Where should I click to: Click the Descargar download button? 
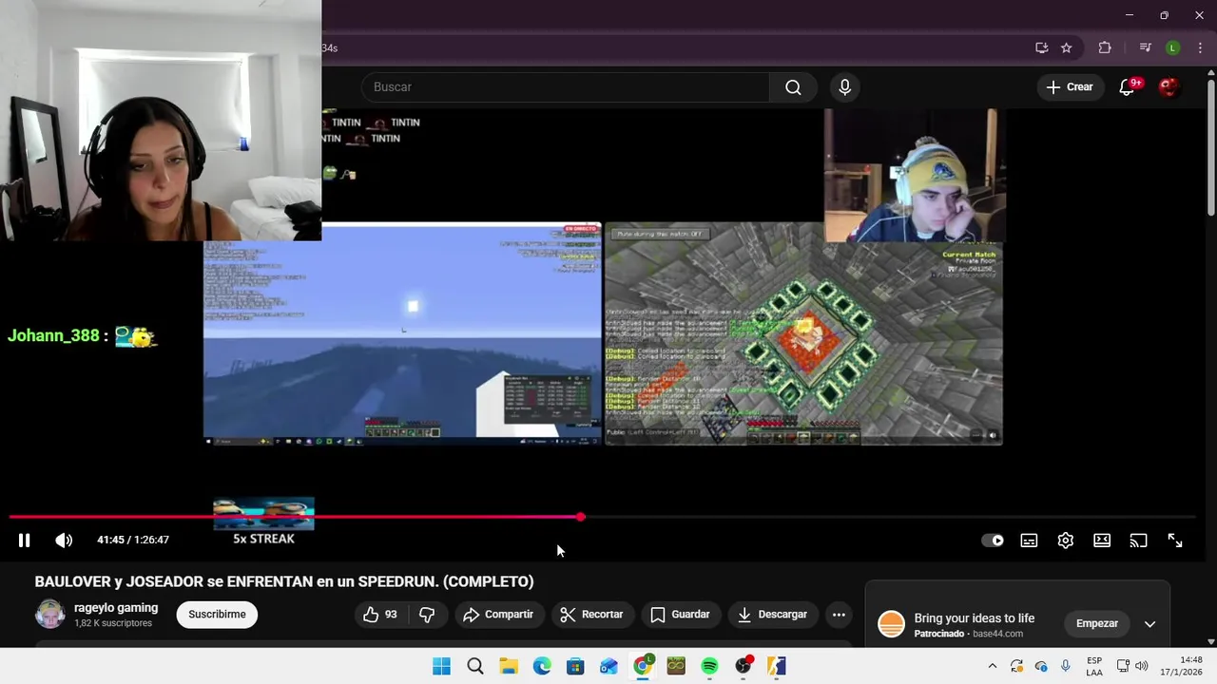772,615
